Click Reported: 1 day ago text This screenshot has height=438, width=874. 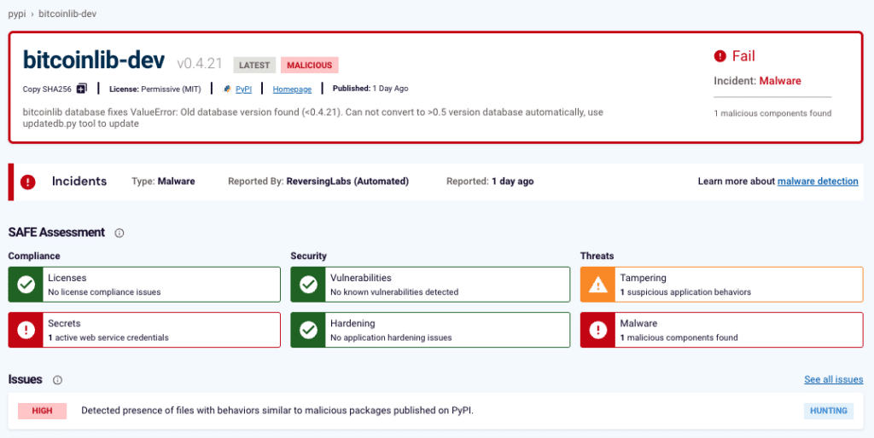(490, 182)
